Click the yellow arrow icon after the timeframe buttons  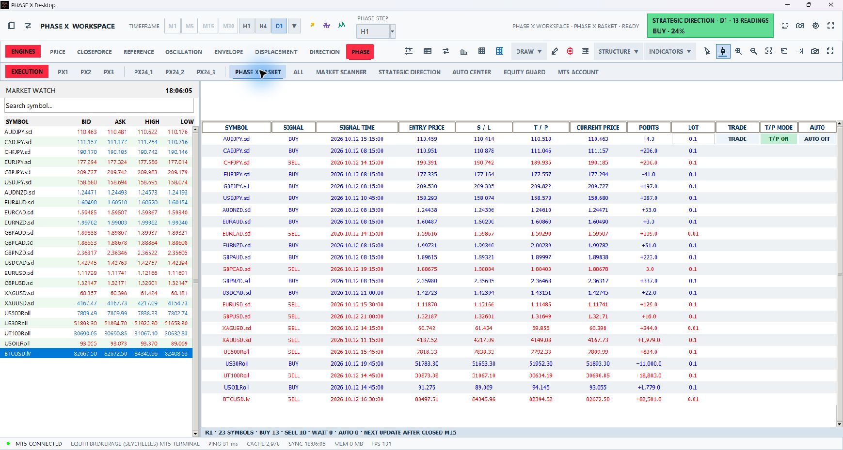tap(312, 25)
